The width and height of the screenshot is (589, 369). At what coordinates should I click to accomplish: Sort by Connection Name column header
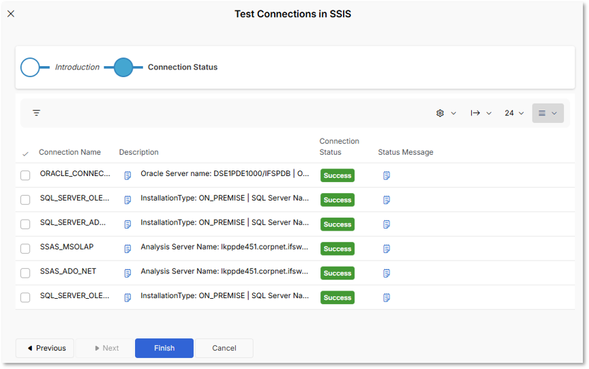tap(70, 152)
